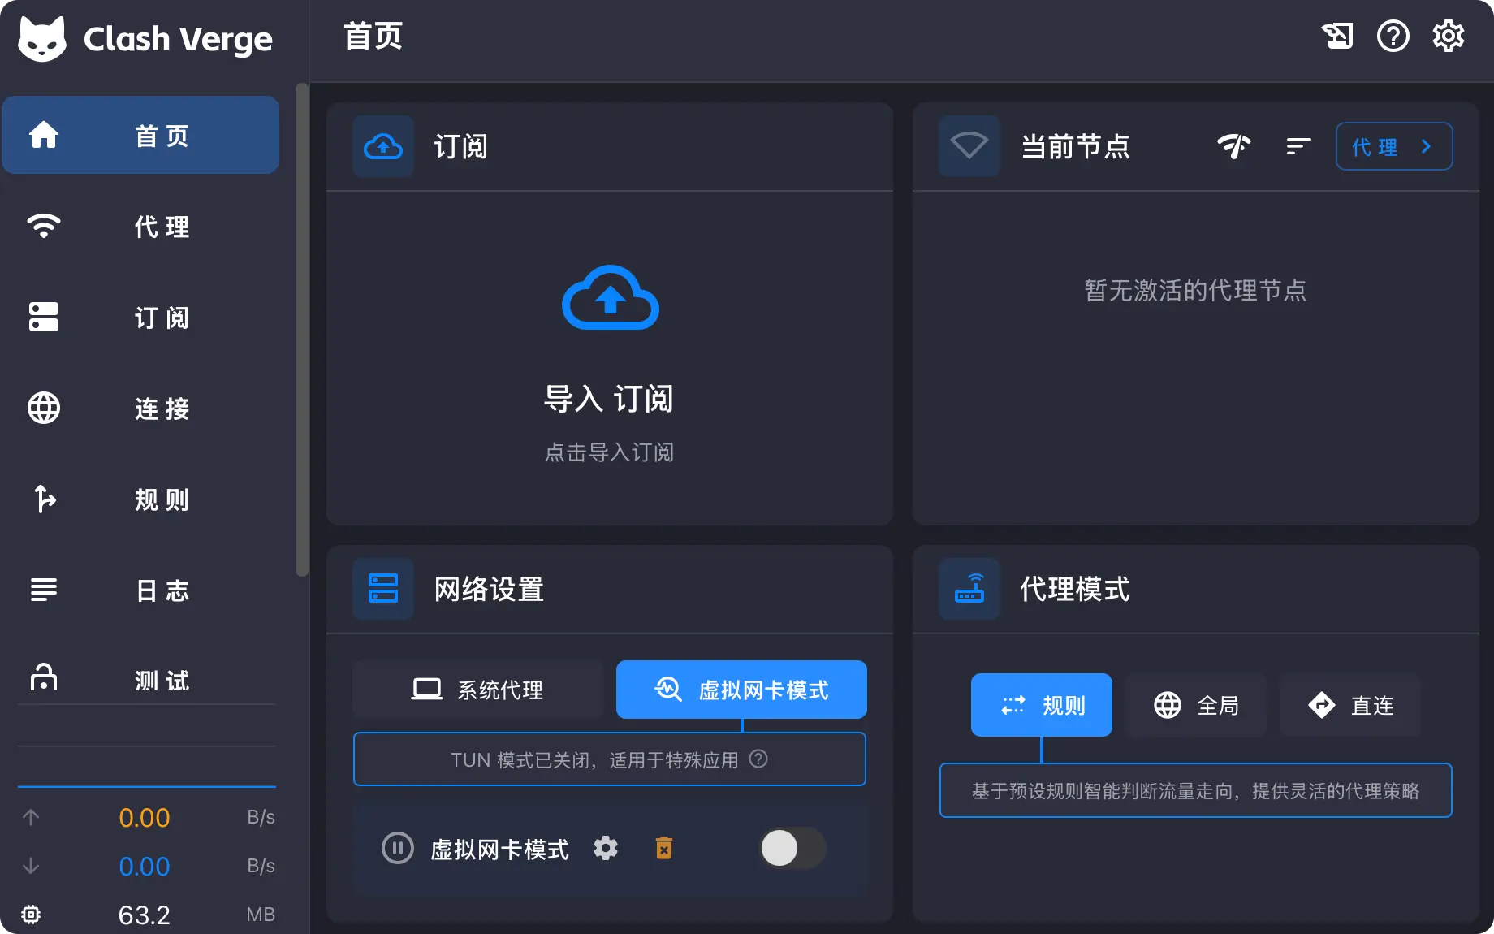The image size is (1494, 934).
Task: Open the help question mark icon
Action: (x=1393, y=36)
